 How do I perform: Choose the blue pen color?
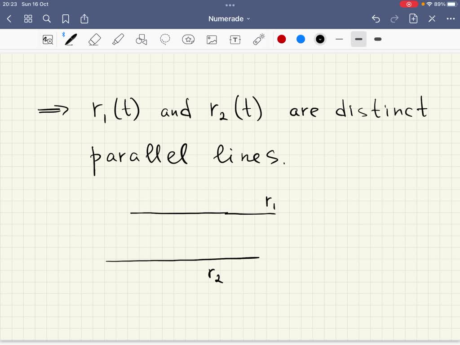[x=301, y=40]
